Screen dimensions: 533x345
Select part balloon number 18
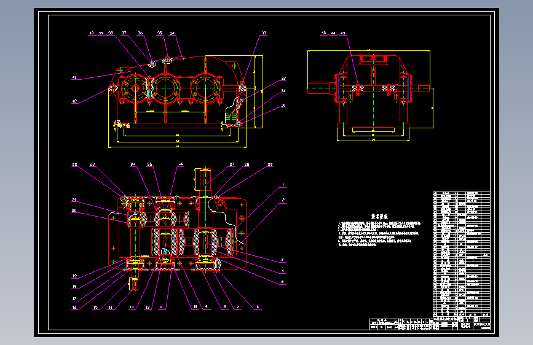(x=74, y=287)
